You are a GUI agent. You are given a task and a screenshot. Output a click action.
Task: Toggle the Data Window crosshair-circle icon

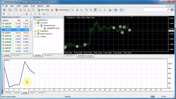click(21, 10)
